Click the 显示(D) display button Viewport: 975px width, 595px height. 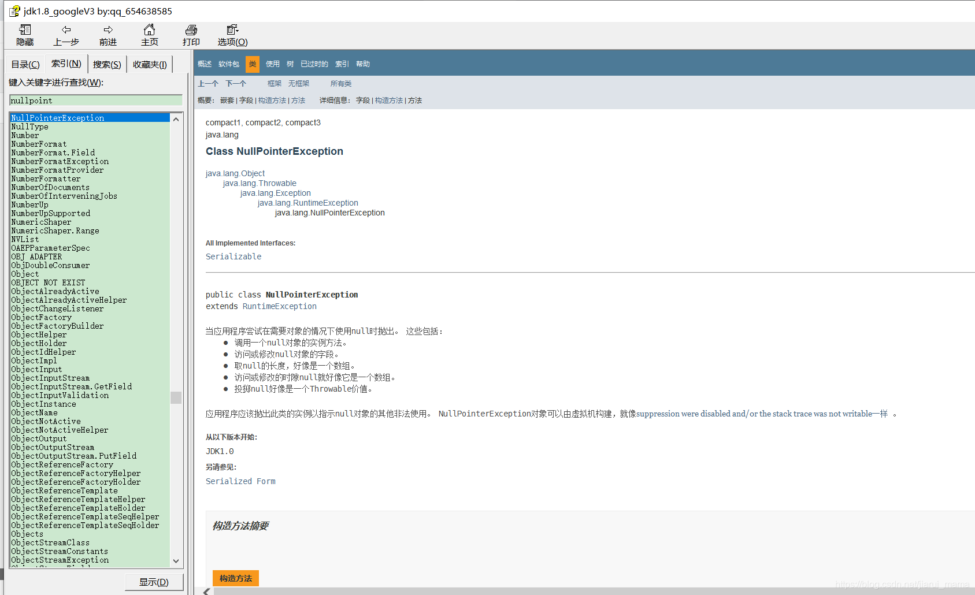click(x=154, y=582)
